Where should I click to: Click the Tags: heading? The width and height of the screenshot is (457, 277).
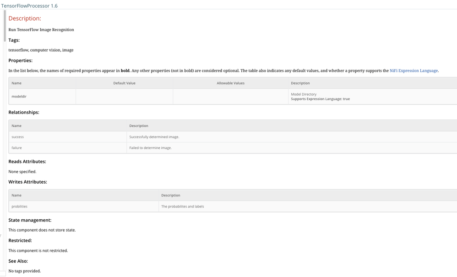point(14,40)
